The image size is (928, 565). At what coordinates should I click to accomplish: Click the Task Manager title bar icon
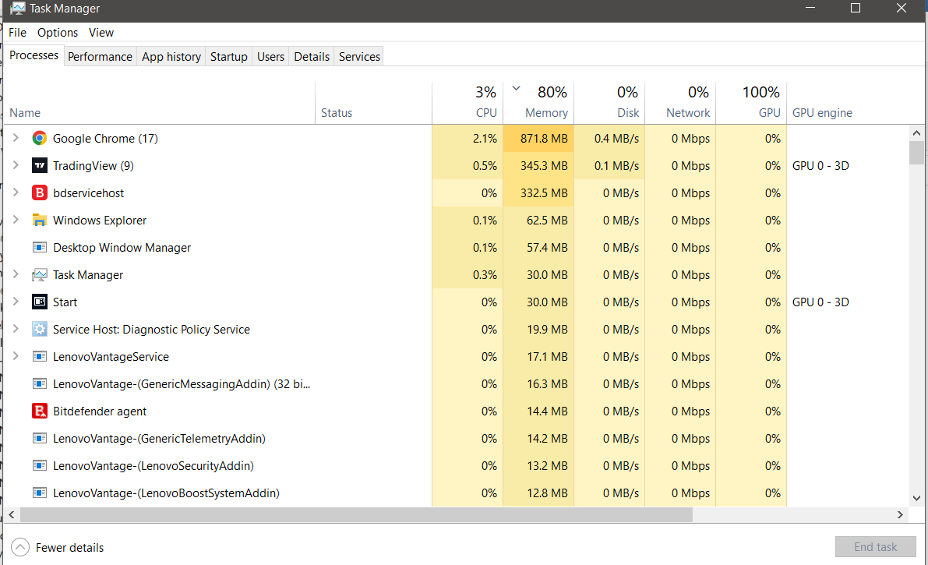pos(18,9)
